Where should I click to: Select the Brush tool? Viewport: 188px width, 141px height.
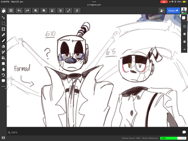(3, 40)
